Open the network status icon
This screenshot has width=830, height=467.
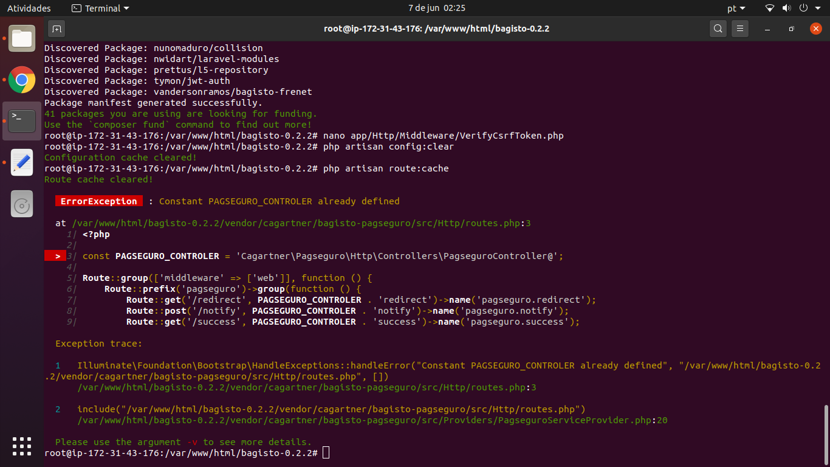(x=770, y=9)
